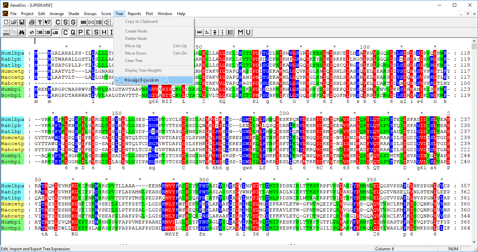Open the File menu
Screen dimensions: 478x252
13,14
